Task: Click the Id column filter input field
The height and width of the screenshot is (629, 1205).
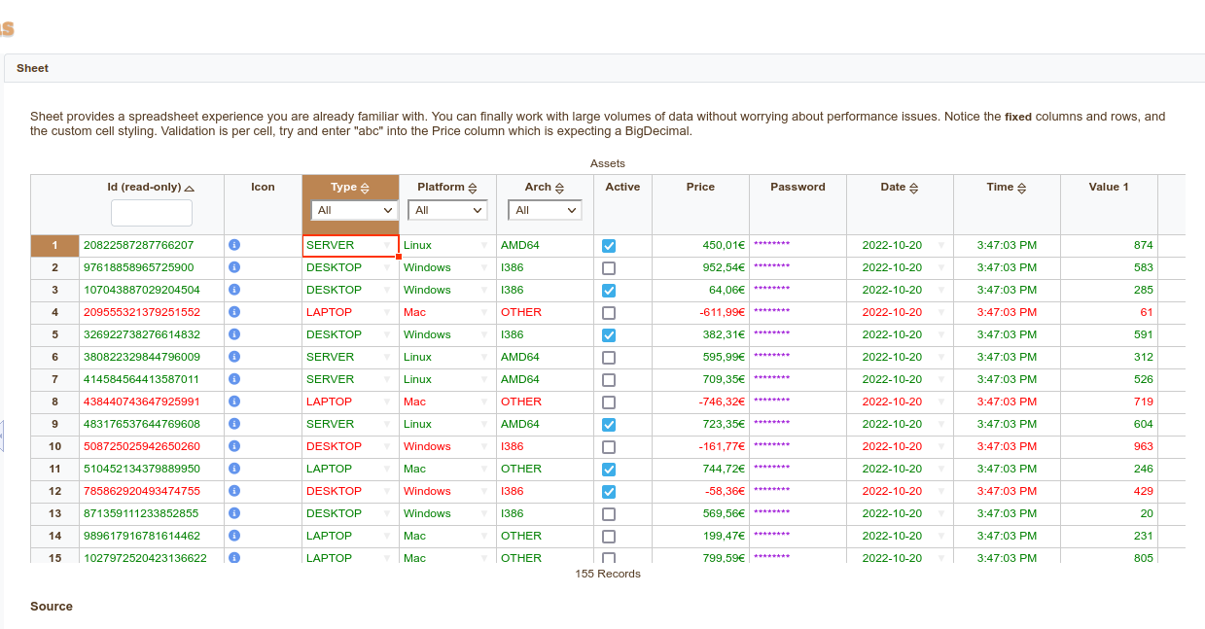Action: tap(152, 212)
